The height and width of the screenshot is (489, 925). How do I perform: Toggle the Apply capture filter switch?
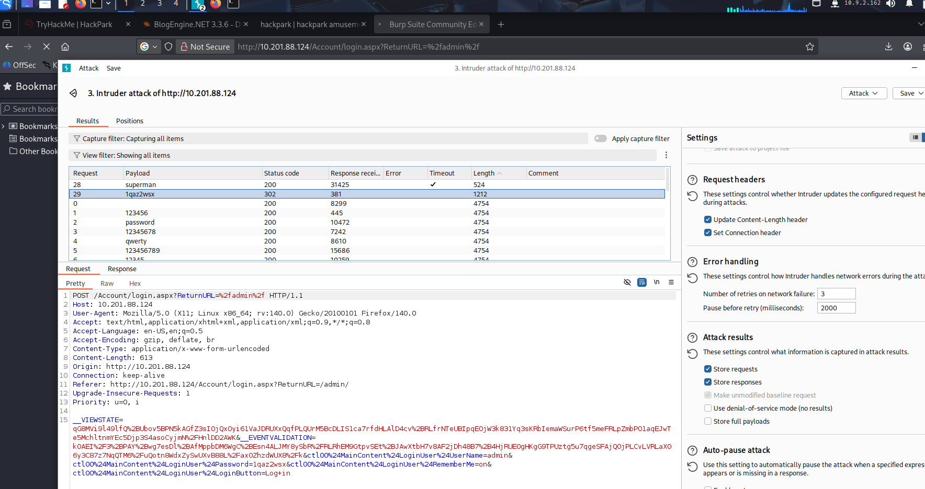(x=601, y=138)
